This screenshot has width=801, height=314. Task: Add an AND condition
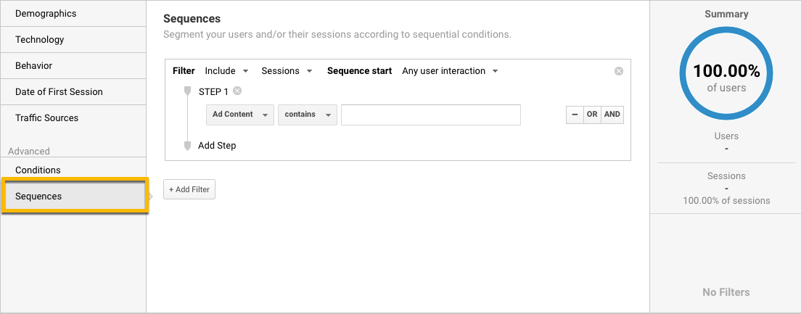point(612,115)
